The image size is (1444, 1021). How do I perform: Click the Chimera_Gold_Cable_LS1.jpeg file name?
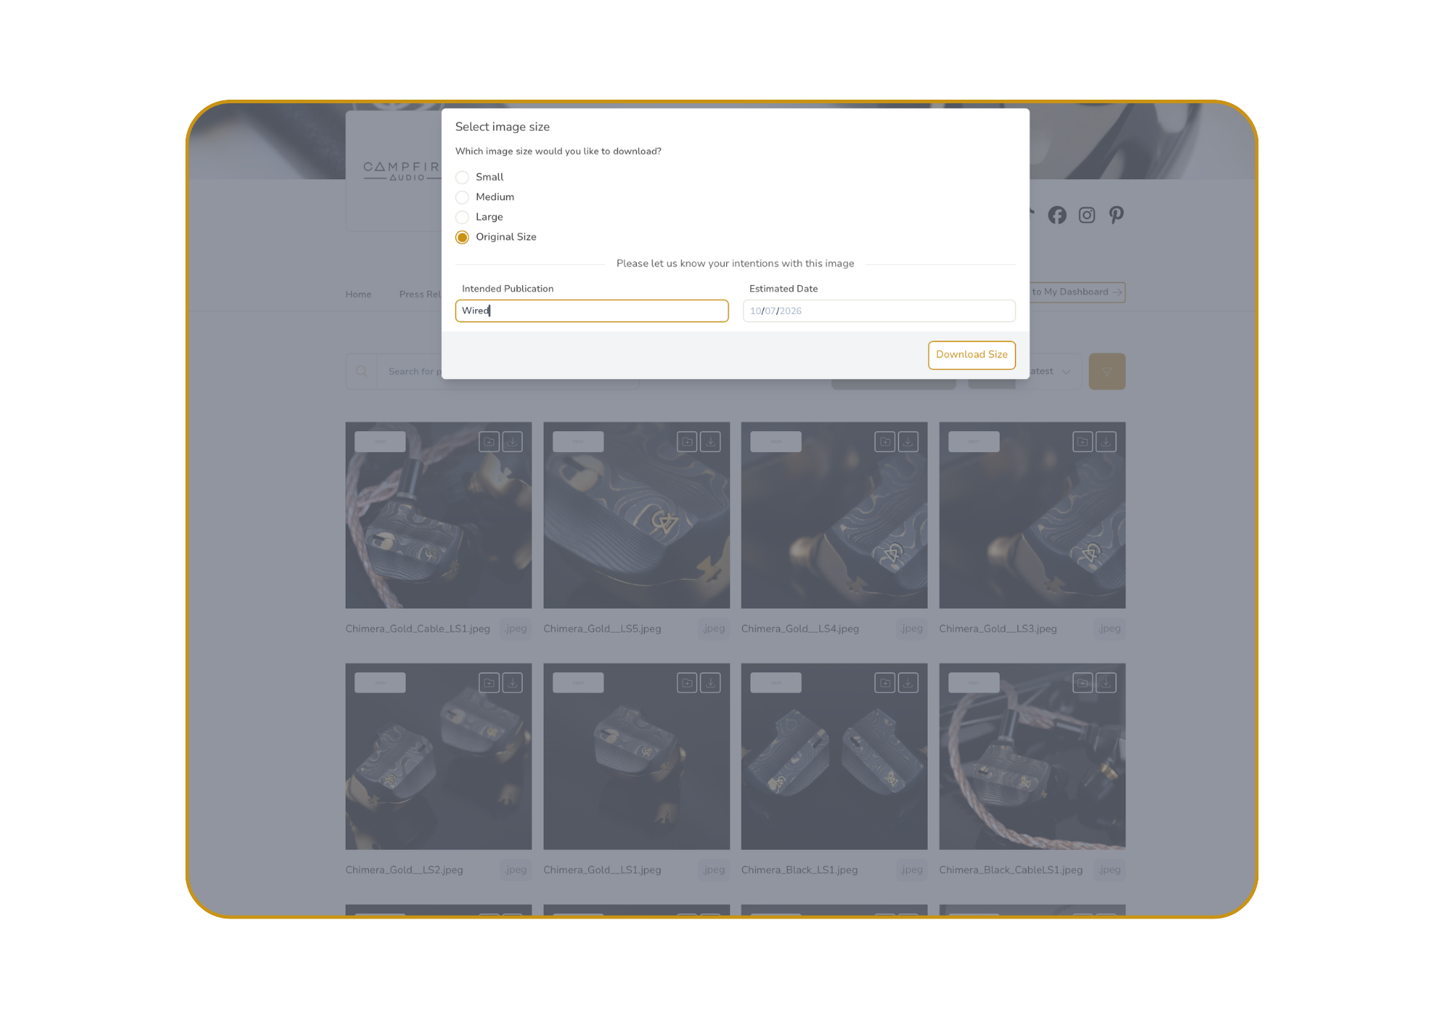pyautogui.click(x=417, y=629)
